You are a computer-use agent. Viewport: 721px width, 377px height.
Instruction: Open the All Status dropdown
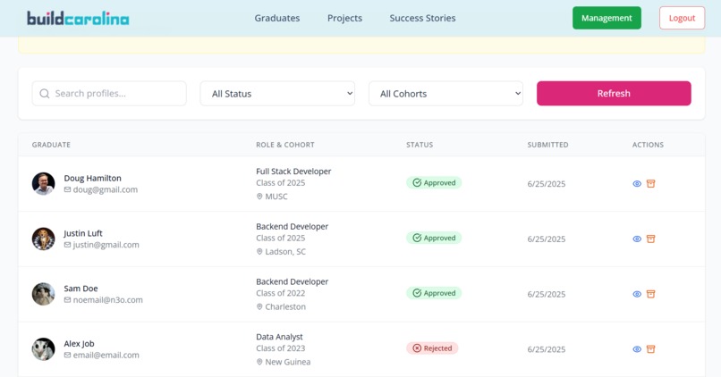click(x=277, y=94)
